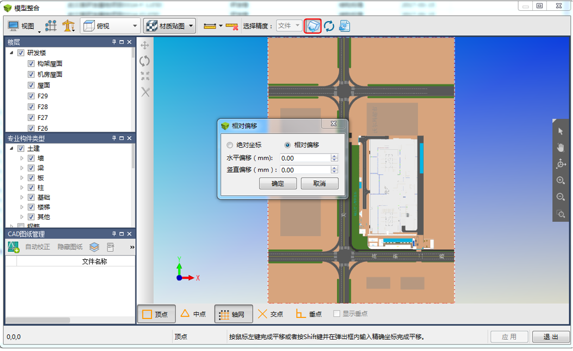Float the 楼层 panel window
The width and height of the screenshot is (573, 351).
pos(122,42)
